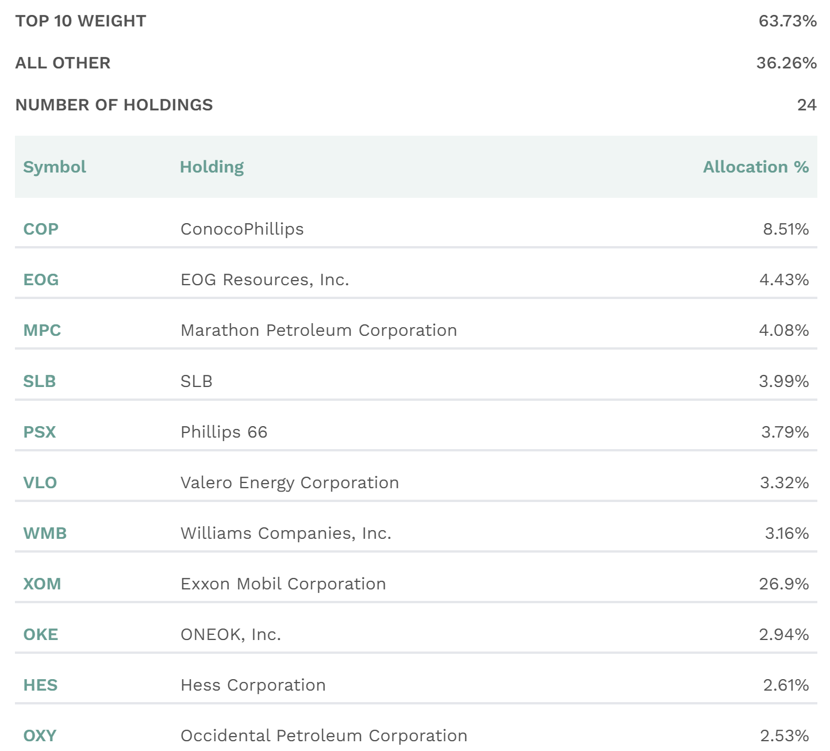Open the MPC ticker symbol link

[42, 330]
